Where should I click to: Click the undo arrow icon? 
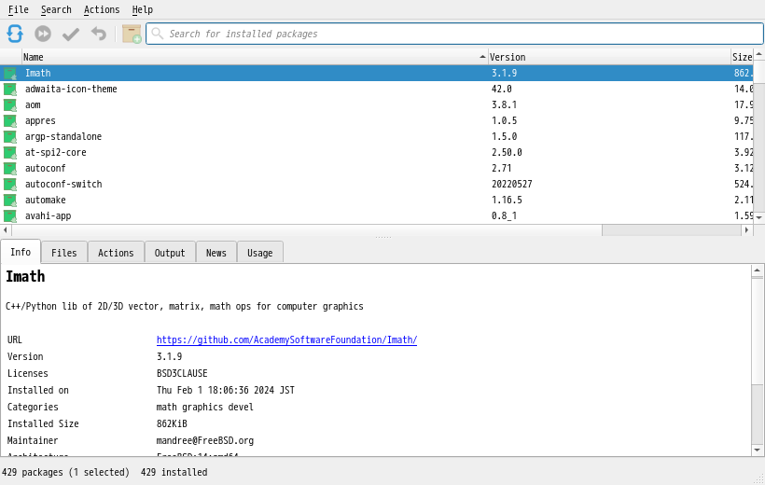pos(99,34)
